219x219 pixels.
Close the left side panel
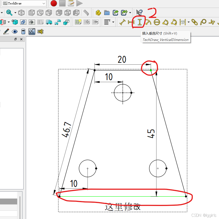click(x=21, y=39)
